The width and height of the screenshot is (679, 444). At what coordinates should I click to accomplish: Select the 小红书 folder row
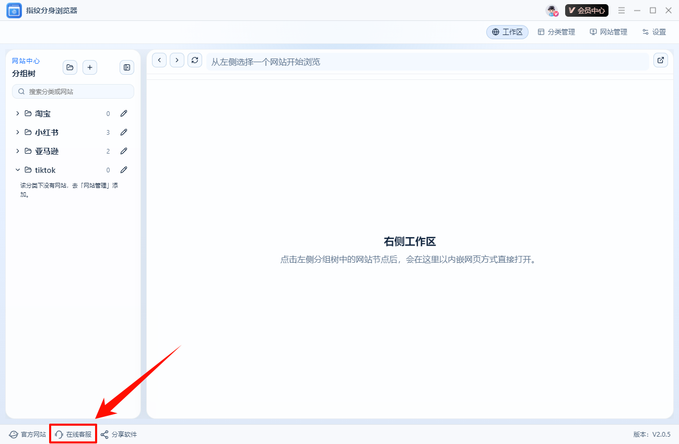point(73,132)
